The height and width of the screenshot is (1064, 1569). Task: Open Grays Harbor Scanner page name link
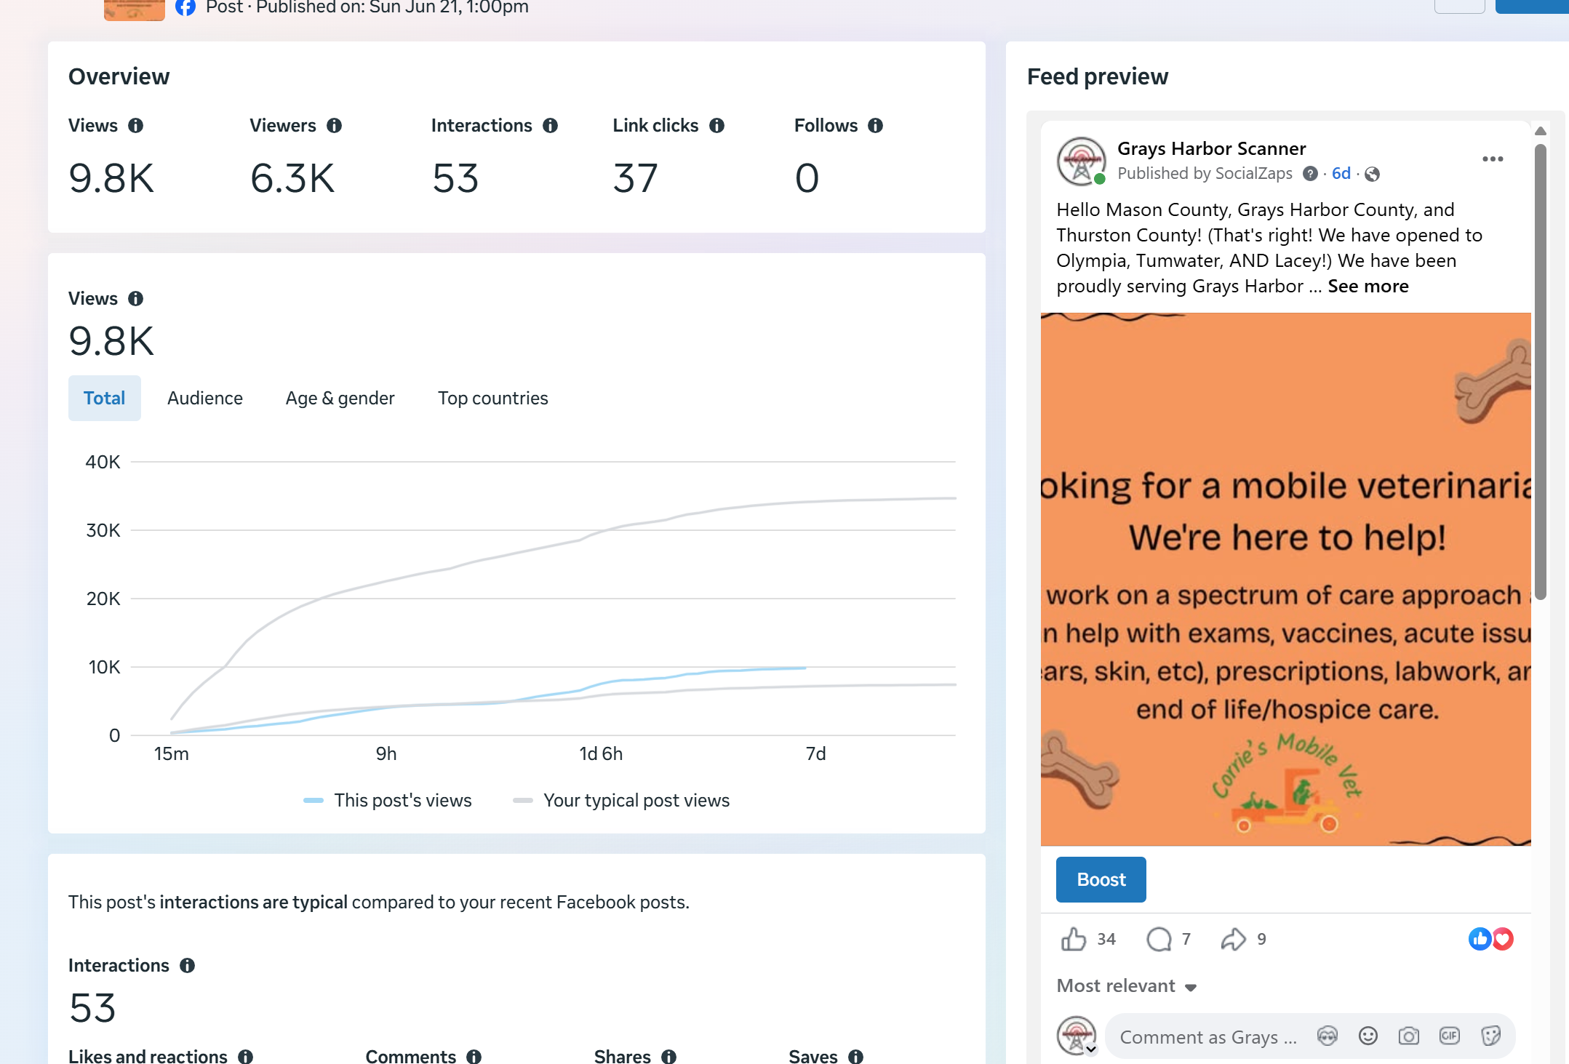tap(1211, 149)
